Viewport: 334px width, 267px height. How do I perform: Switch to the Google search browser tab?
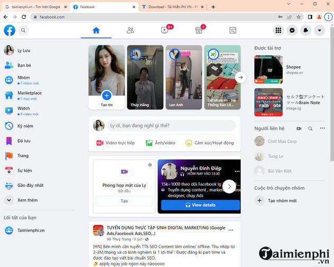(x=36, y=7)
